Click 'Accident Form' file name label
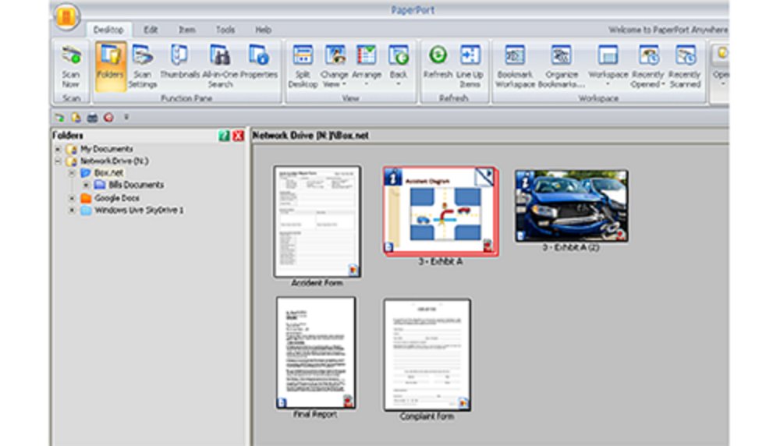This screenshot has height=446, width=780. click(317, 283)
